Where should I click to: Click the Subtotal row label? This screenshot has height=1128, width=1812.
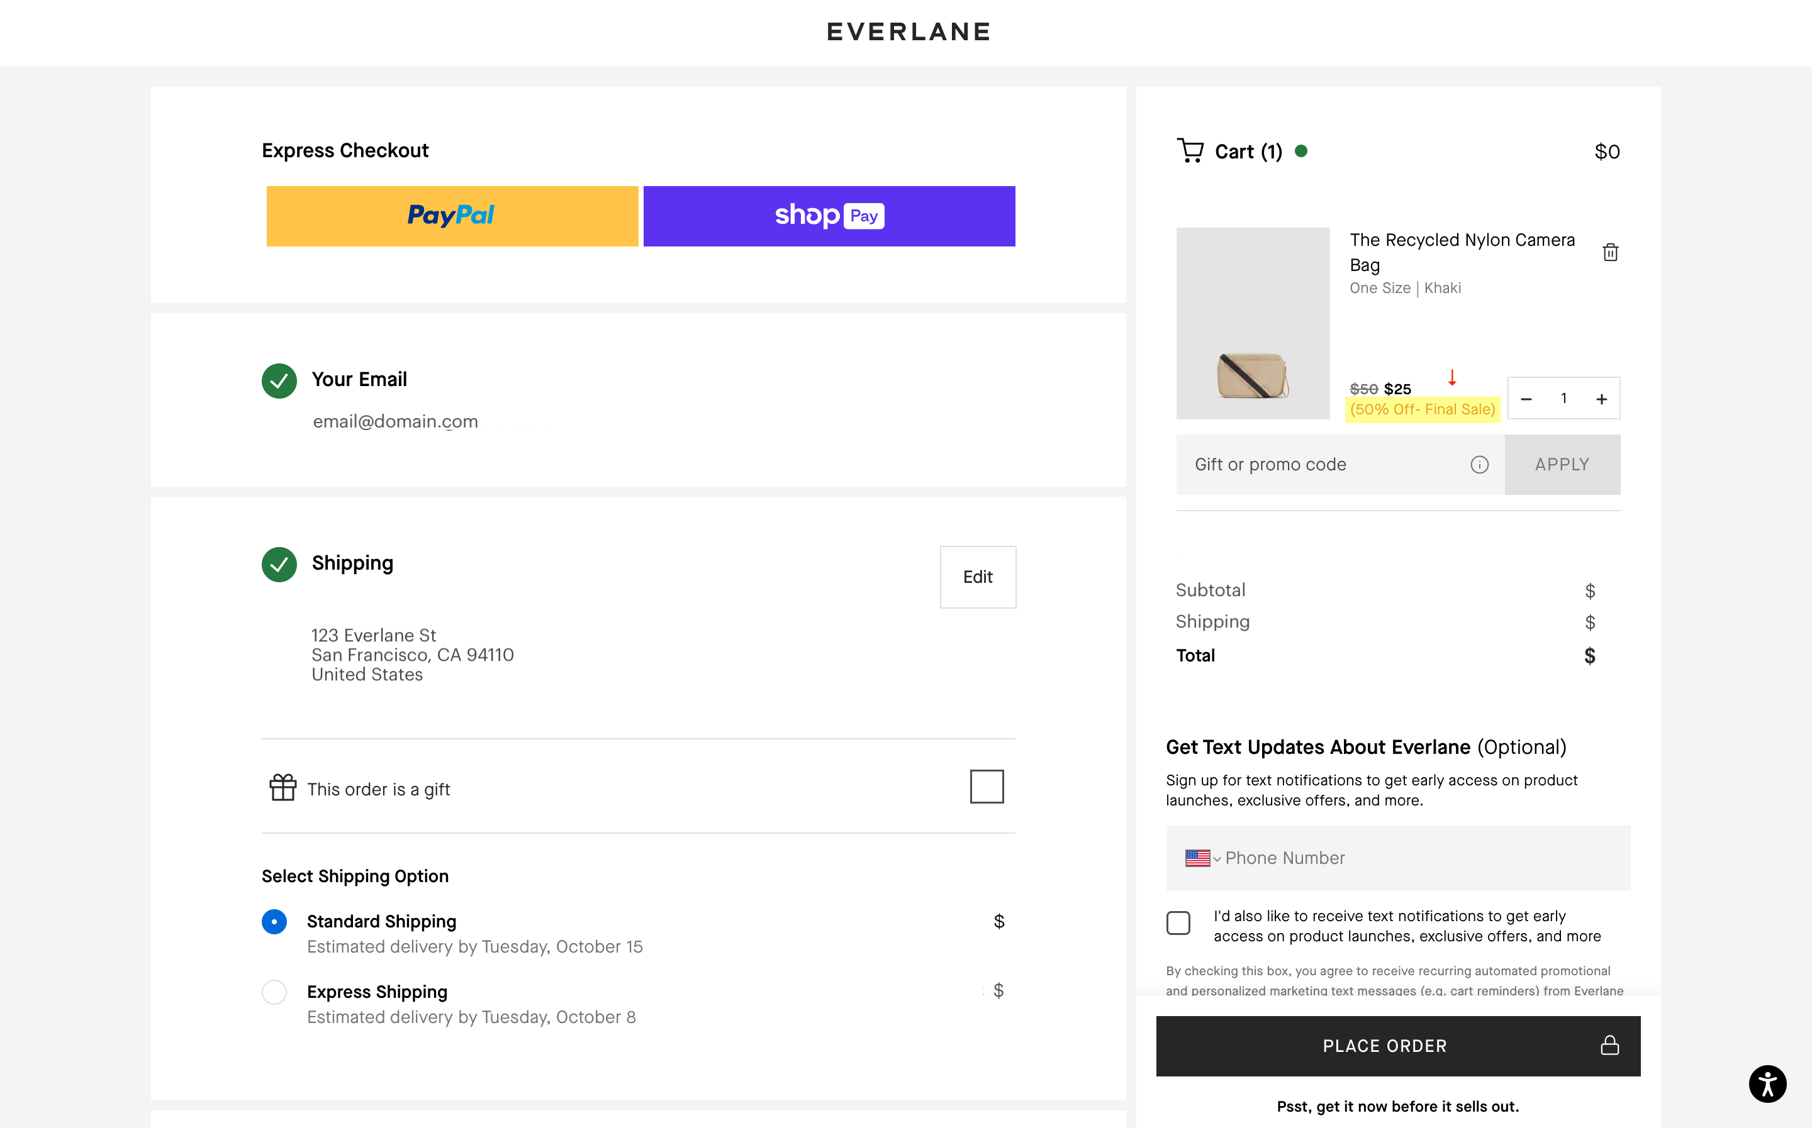tap(1211, 590)
